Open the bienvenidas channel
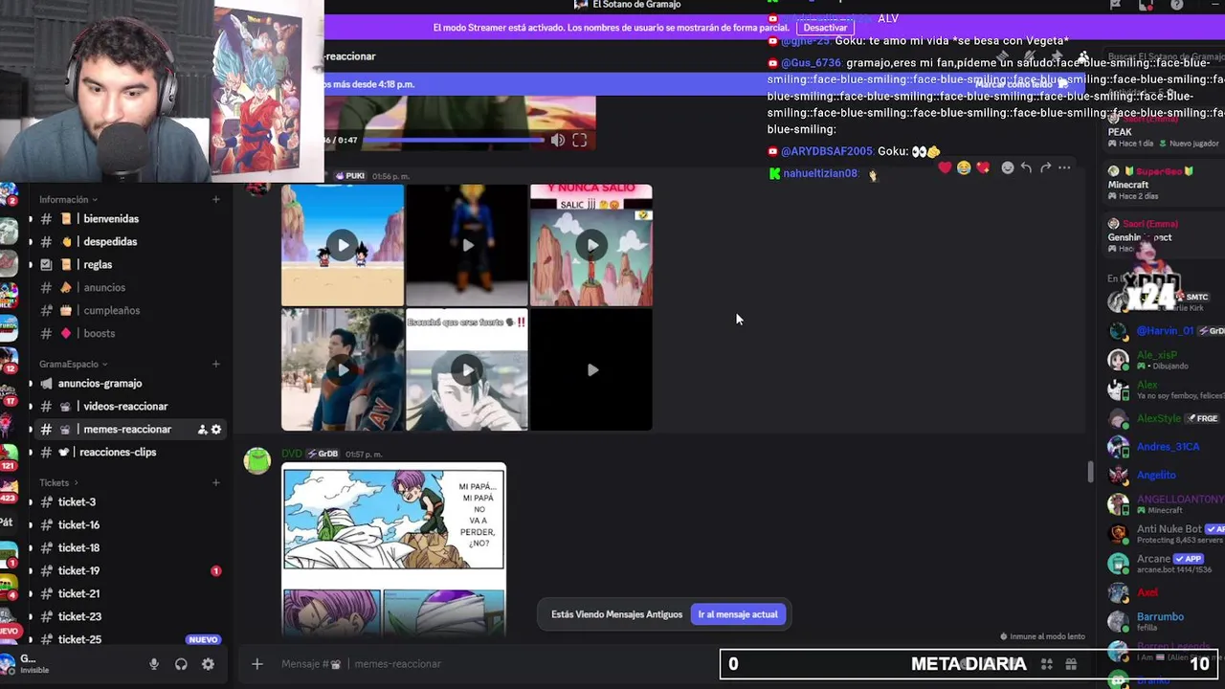Screen dimensions: 1225x689 (x=129, y=219)
